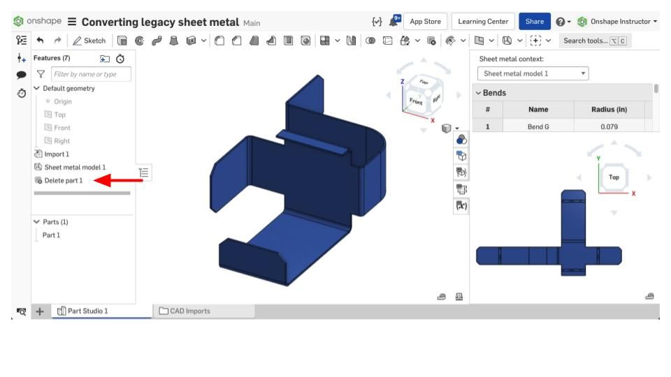Select the Extrude tool icon
Viewport: 671px width, 377px height.
[122, 40]
